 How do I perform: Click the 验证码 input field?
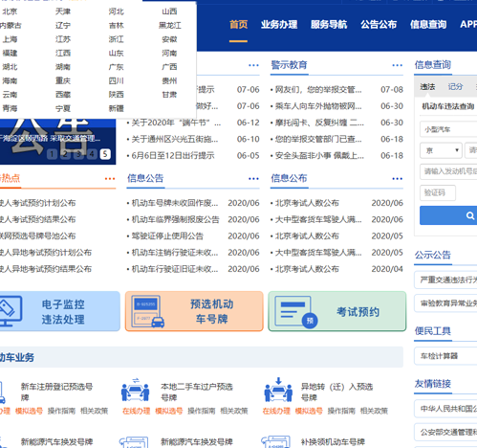[x=438, y=192]
